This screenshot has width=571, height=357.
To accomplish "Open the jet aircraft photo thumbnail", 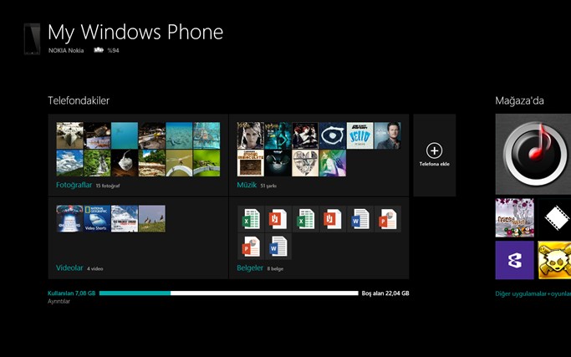I will coord(69,135).
